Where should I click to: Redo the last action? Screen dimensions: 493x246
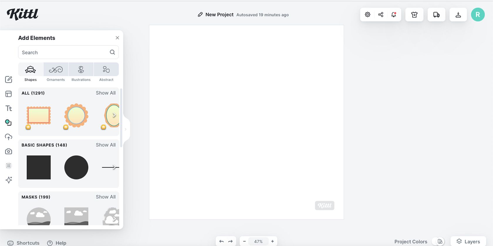tap(230, 241)
